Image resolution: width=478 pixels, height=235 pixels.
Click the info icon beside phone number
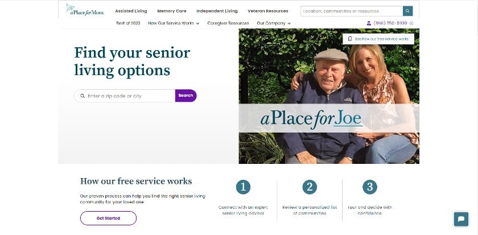coord(411,23)
